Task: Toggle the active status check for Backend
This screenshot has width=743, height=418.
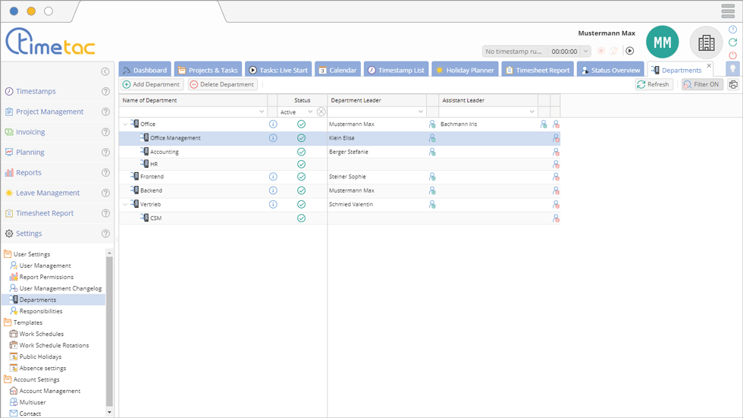Action: tap(301, 190)
